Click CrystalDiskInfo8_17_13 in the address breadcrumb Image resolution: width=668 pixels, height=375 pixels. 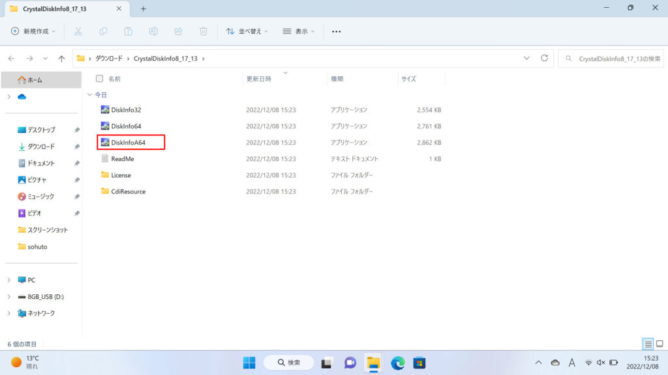[166, 59]
